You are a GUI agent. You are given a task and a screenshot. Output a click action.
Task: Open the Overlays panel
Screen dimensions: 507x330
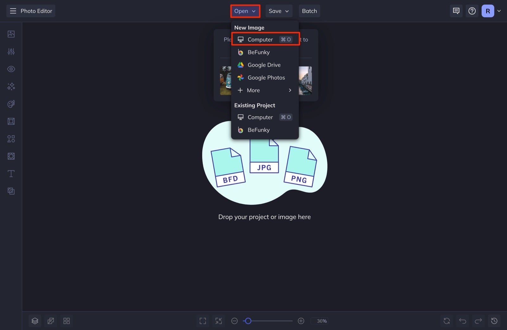(x=11, y=156)
